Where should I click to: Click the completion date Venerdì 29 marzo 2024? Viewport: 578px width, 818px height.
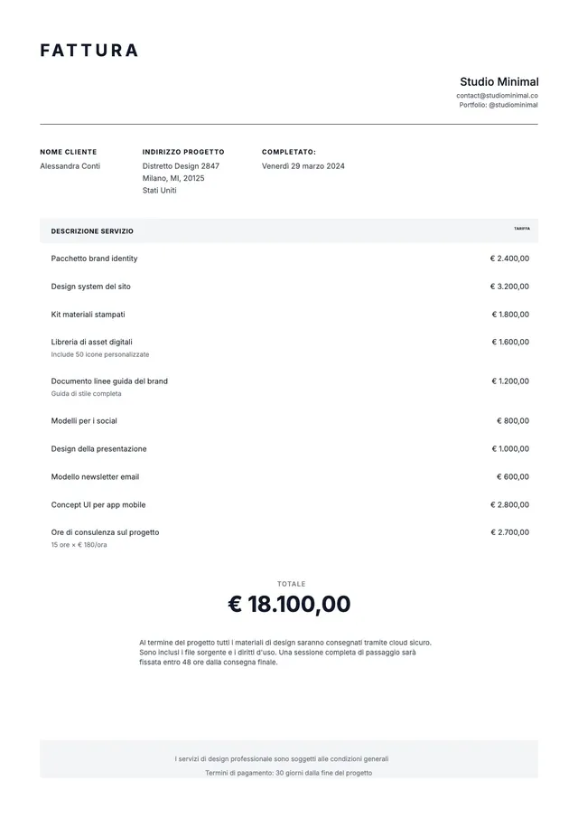(x=303, y=166)
